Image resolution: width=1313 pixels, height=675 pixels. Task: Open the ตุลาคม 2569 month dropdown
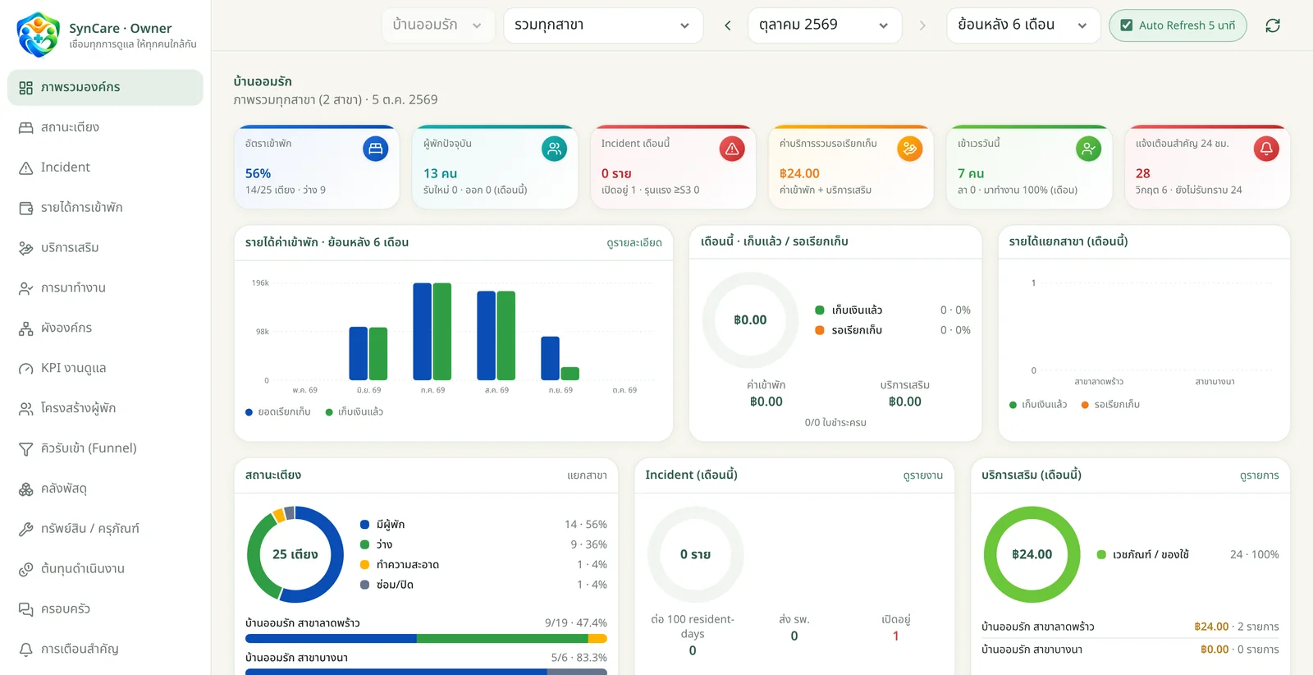(x=825, y=25)
